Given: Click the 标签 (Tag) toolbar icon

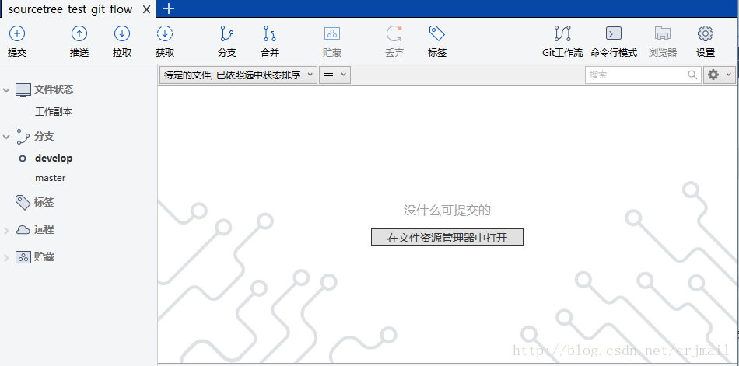Looking at the screenshot, I should pos(437,33).
